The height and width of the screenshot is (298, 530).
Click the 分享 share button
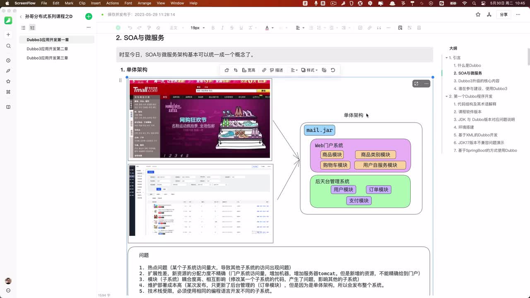pyautogui.click(x=503, y=14)
